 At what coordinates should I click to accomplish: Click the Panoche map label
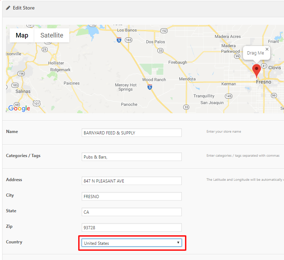[129, 104]
